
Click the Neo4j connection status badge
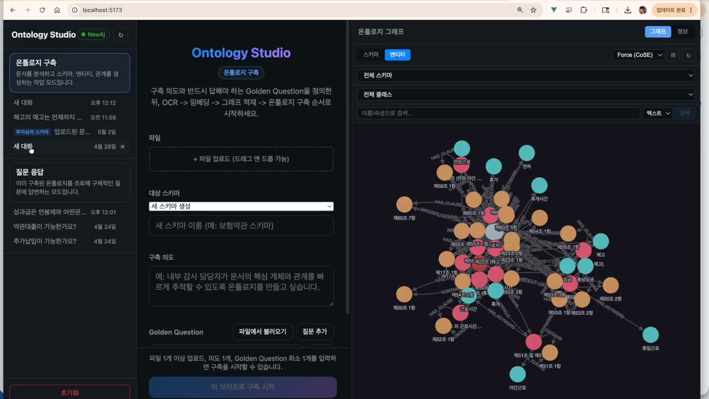pos(94,35)
